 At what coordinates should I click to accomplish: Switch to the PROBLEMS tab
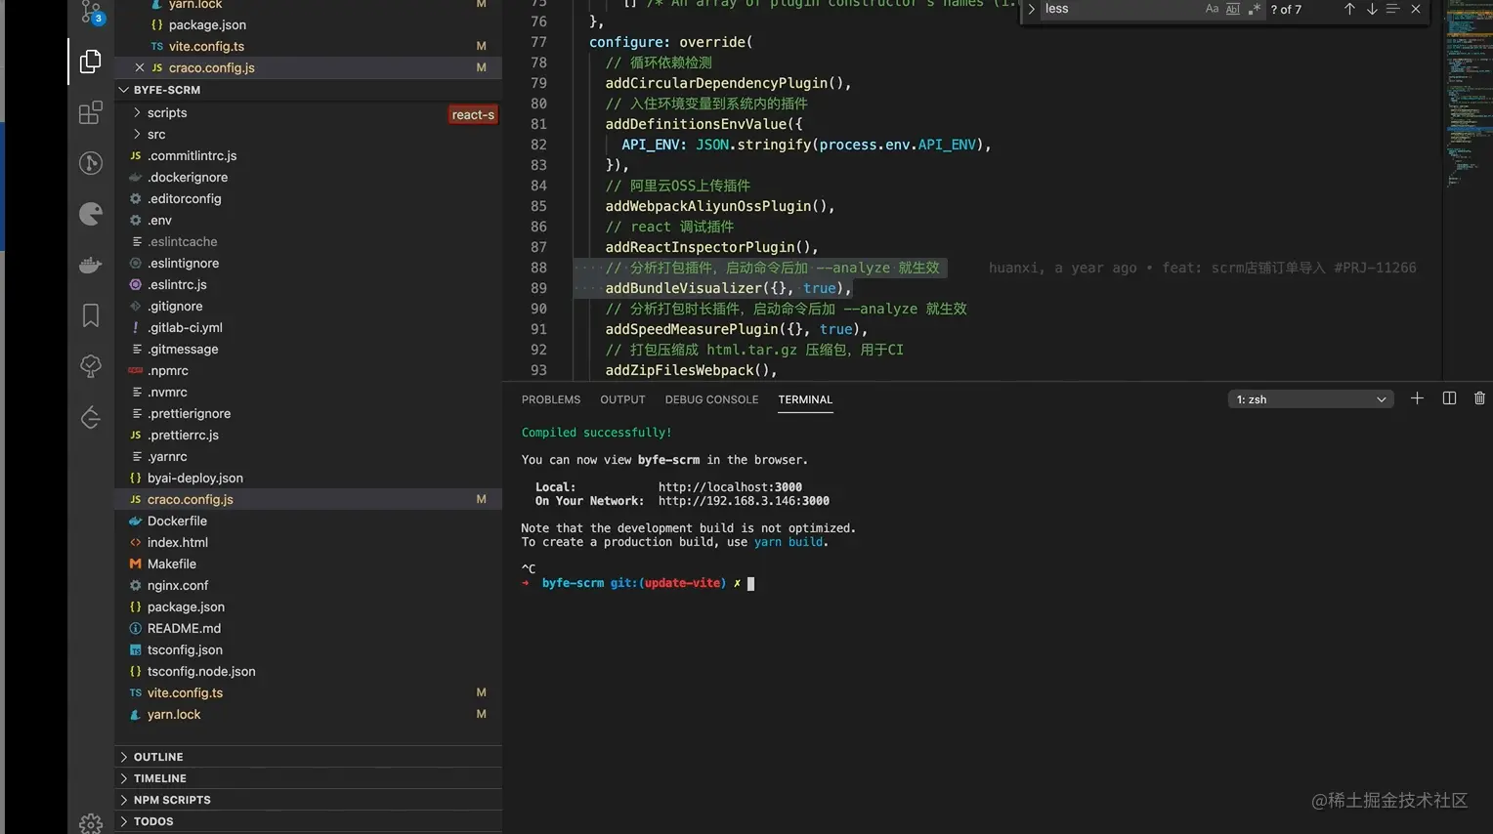(550, 399)
